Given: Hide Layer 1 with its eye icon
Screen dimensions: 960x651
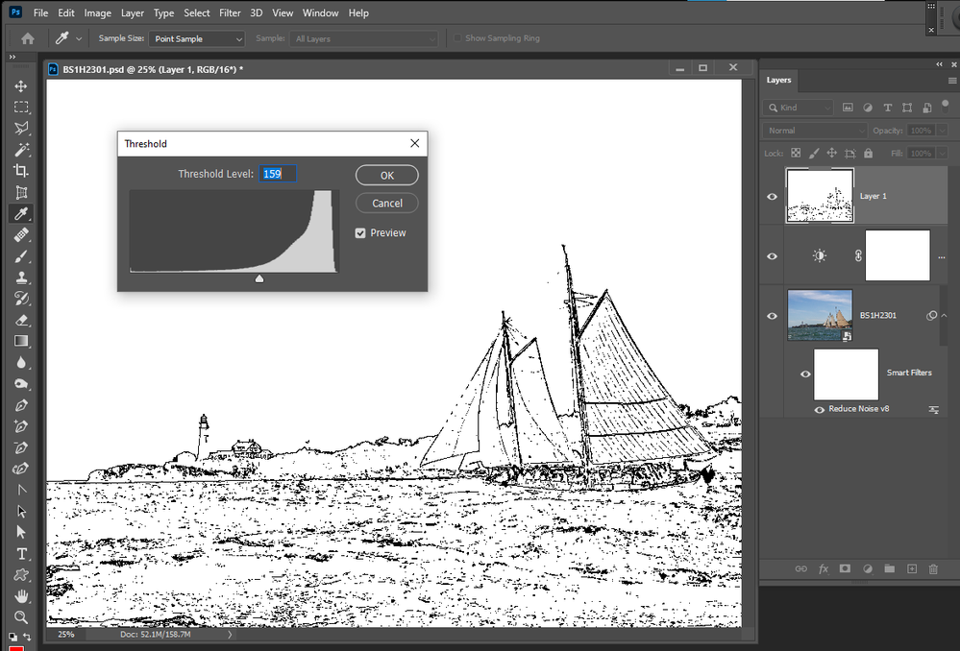Looking at the screenshot, I should 772,197.
